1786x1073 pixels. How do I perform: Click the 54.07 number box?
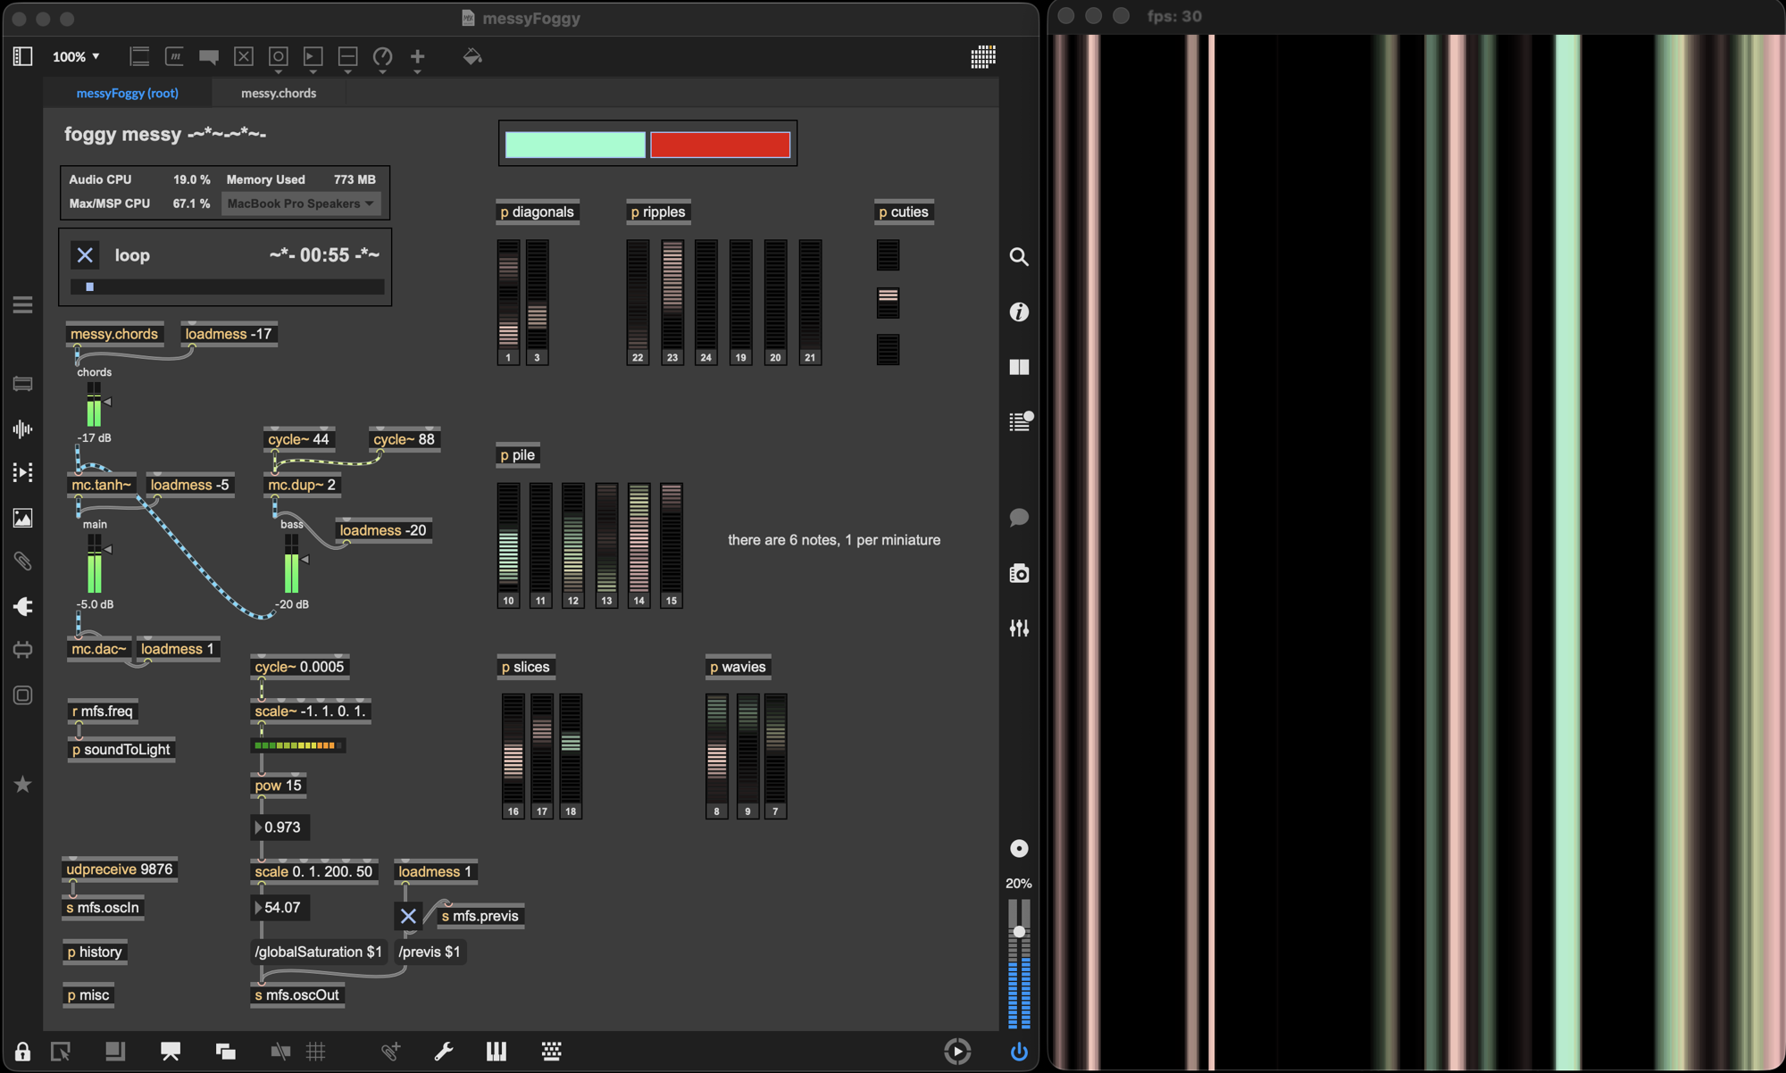(280, 908)
